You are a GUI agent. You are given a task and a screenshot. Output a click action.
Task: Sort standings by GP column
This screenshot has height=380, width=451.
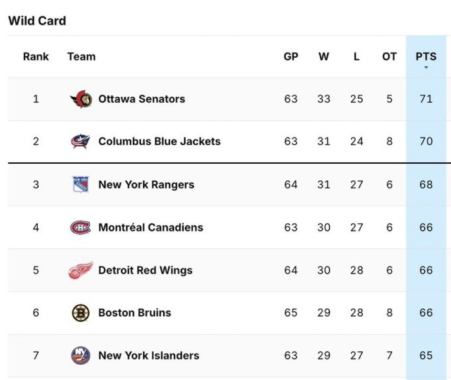(291, 56)
